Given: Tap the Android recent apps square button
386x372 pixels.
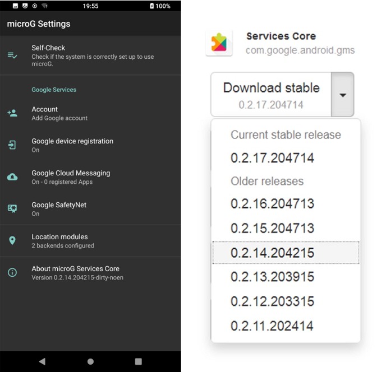Looking at the screenshot, I should 139,361.
